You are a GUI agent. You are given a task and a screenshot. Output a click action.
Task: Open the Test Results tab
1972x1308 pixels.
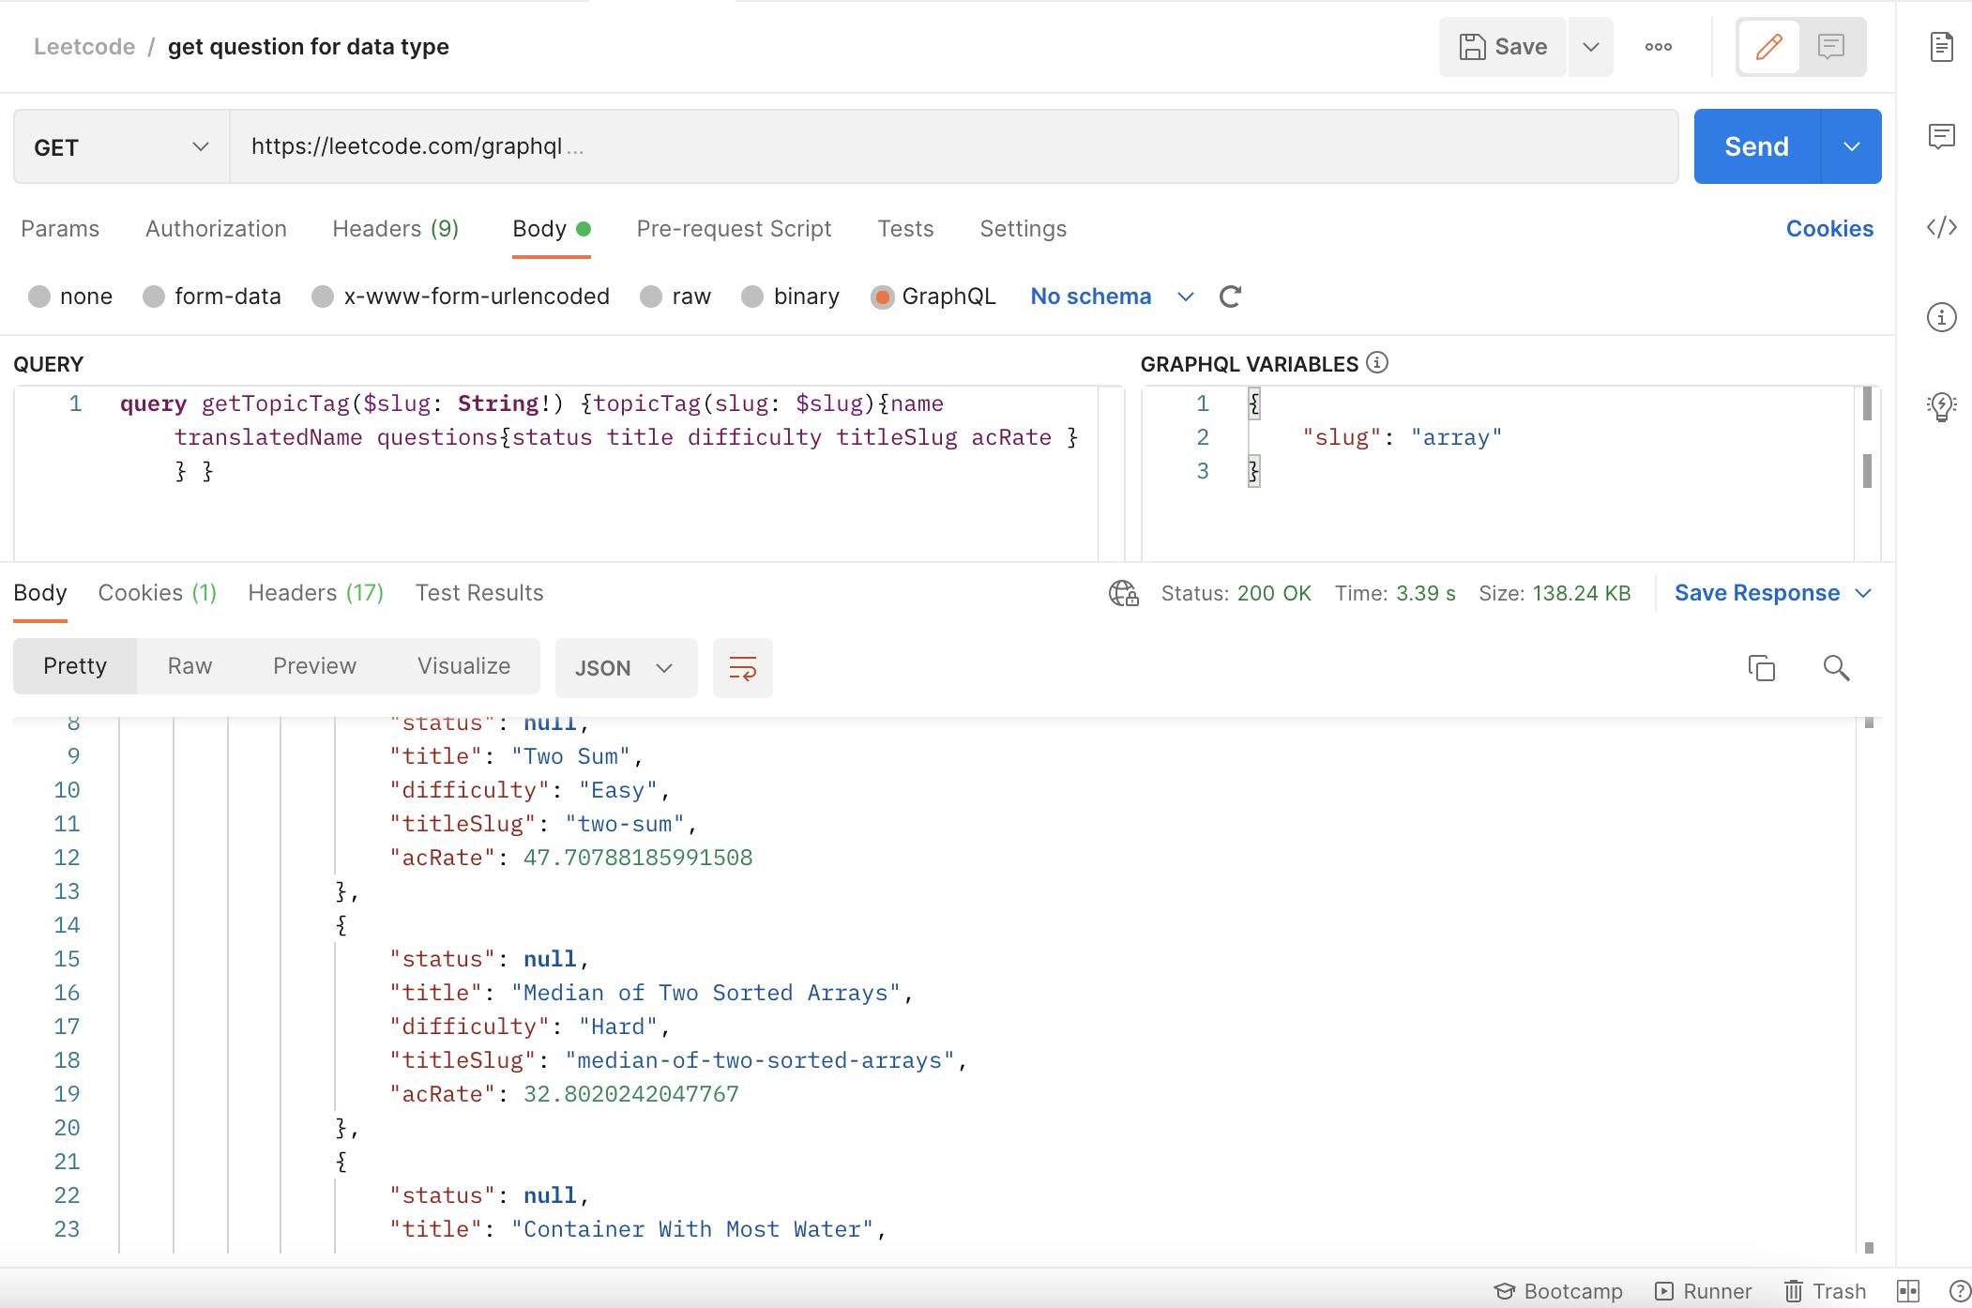click(478, 592)
